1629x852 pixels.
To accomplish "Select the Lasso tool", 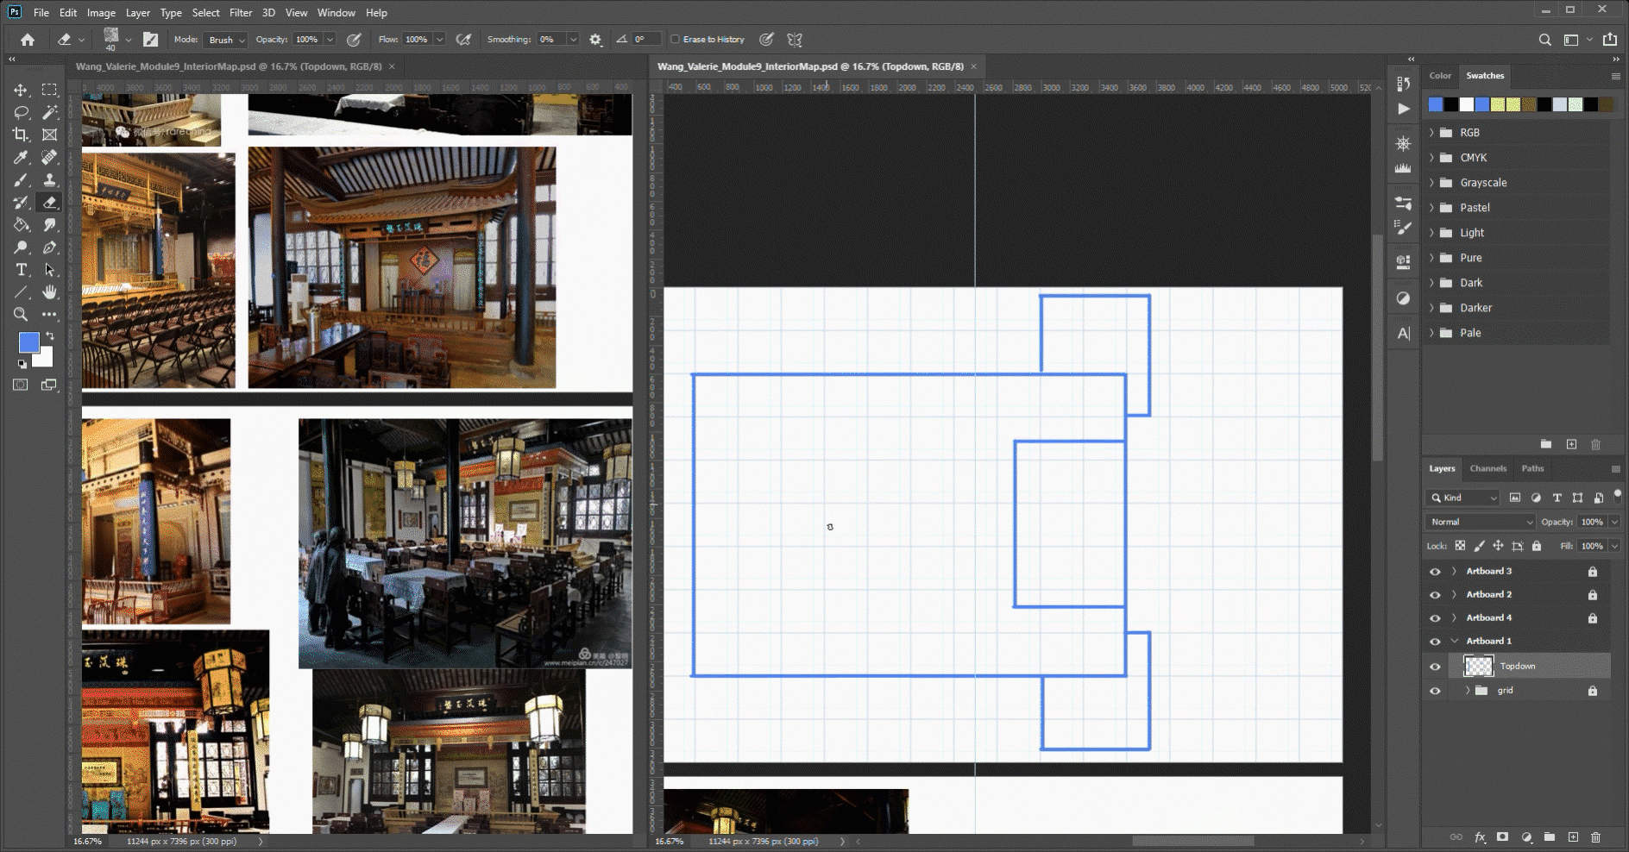I will coord(21,112).
